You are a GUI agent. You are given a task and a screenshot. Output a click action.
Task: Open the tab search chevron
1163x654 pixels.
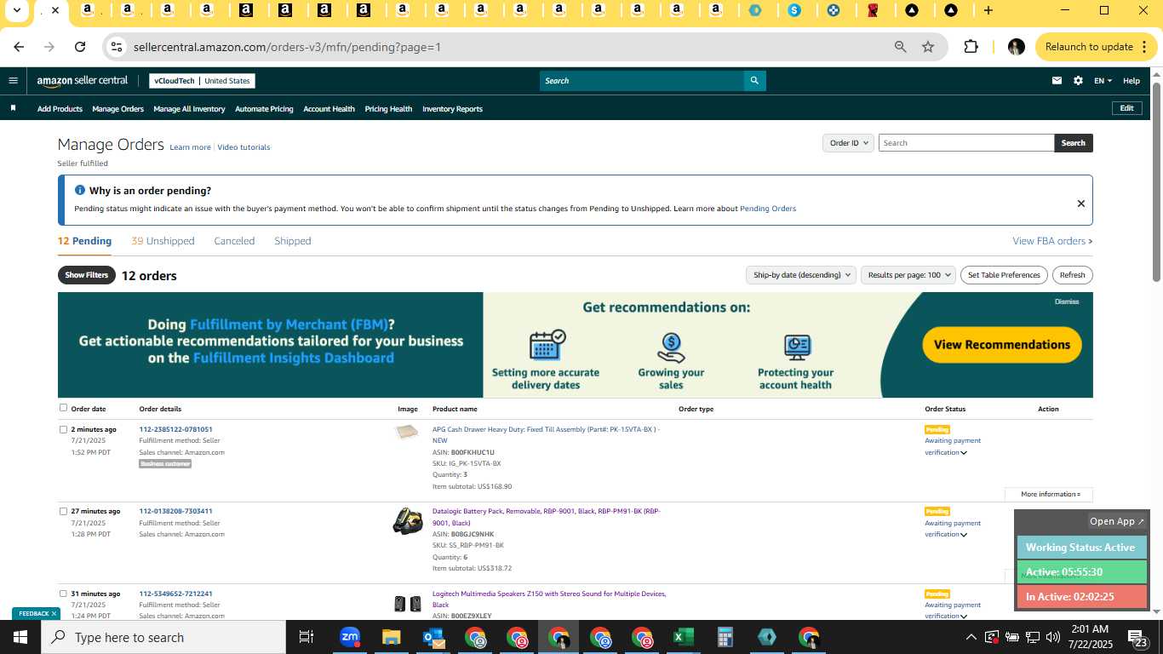click(x=16, y=10)
